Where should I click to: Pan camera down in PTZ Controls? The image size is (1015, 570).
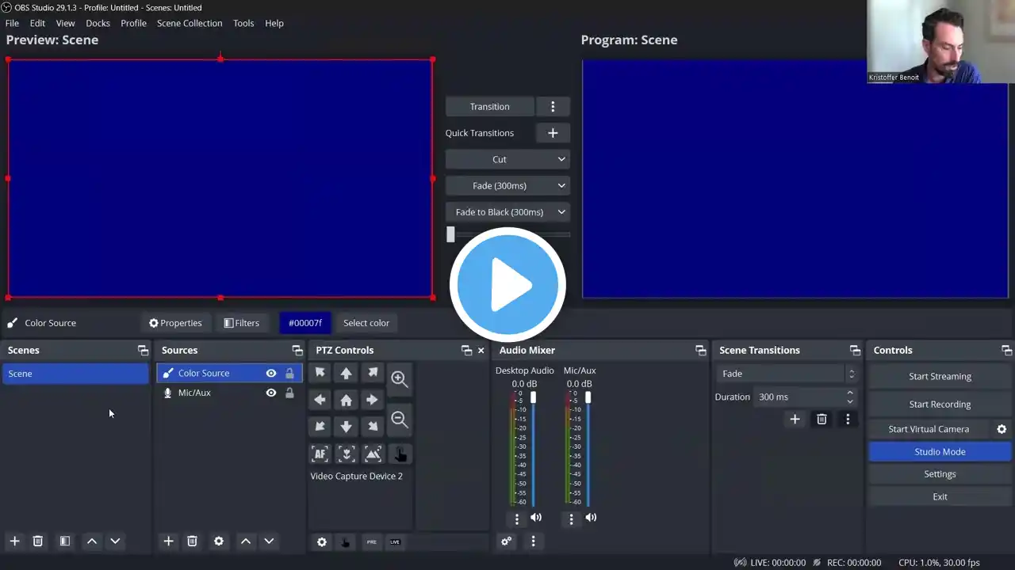tap(347, 427)
